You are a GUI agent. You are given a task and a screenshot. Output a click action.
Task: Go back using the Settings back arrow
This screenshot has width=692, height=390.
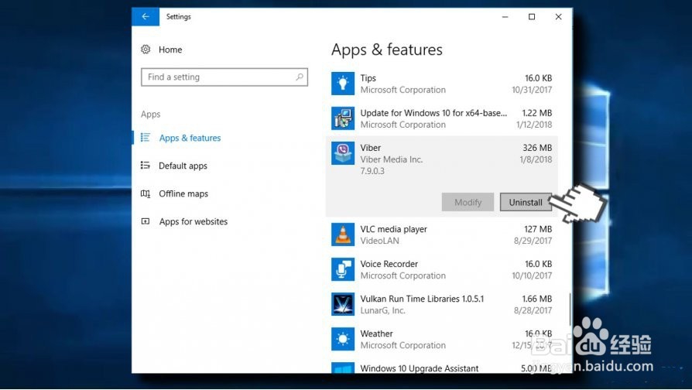[x=146, y=17]
